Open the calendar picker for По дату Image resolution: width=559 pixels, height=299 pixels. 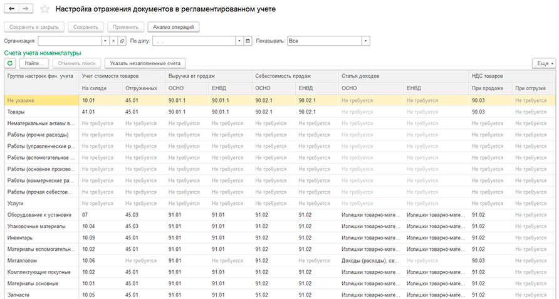pyautogui.click(x=248, y=41)
